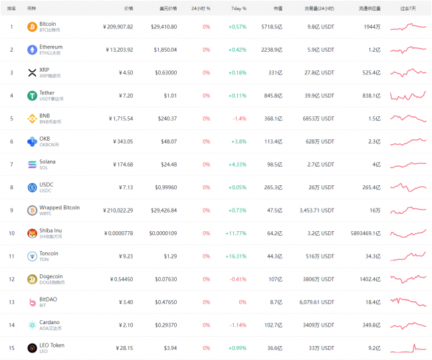Screen dimensions: 432x360
Task: Open the Wrapped Bitcoin name link
Action: [60, 207]
